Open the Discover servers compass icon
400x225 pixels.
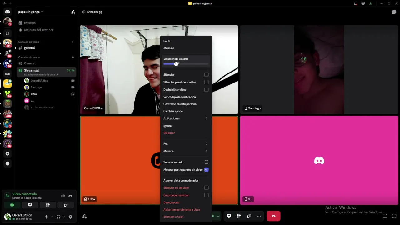point(7,163)
